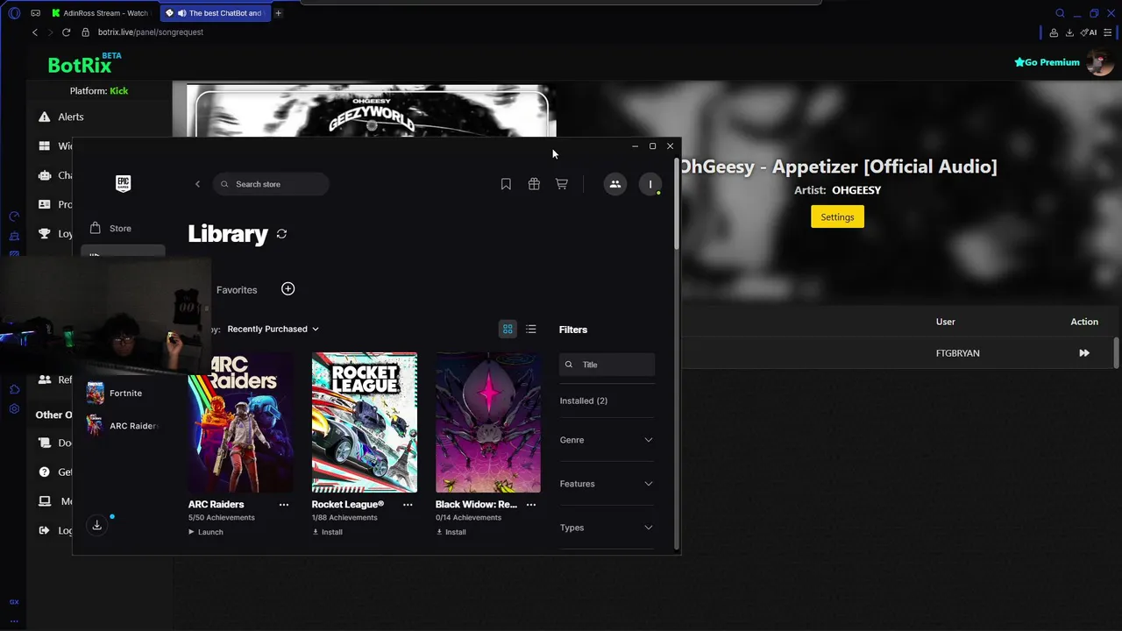
Task: Expand the Types filter
Action: [x=607, y=528]
